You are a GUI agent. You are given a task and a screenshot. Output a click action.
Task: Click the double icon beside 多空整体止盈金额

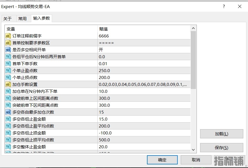8,147
